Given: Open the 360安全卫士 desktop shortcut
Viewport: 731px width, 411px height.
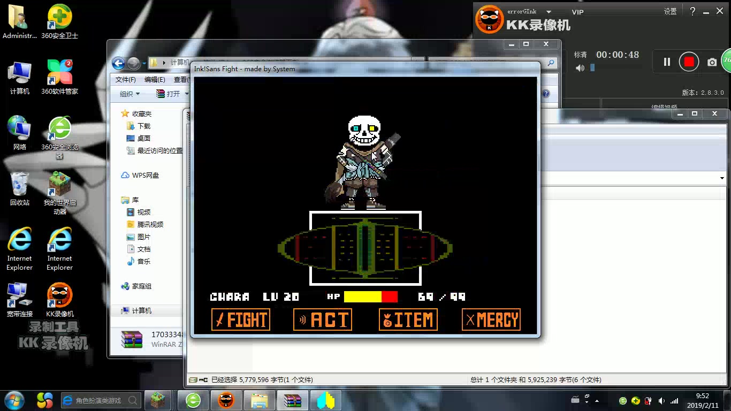Looking at the screenshot, I should (60, 22).
